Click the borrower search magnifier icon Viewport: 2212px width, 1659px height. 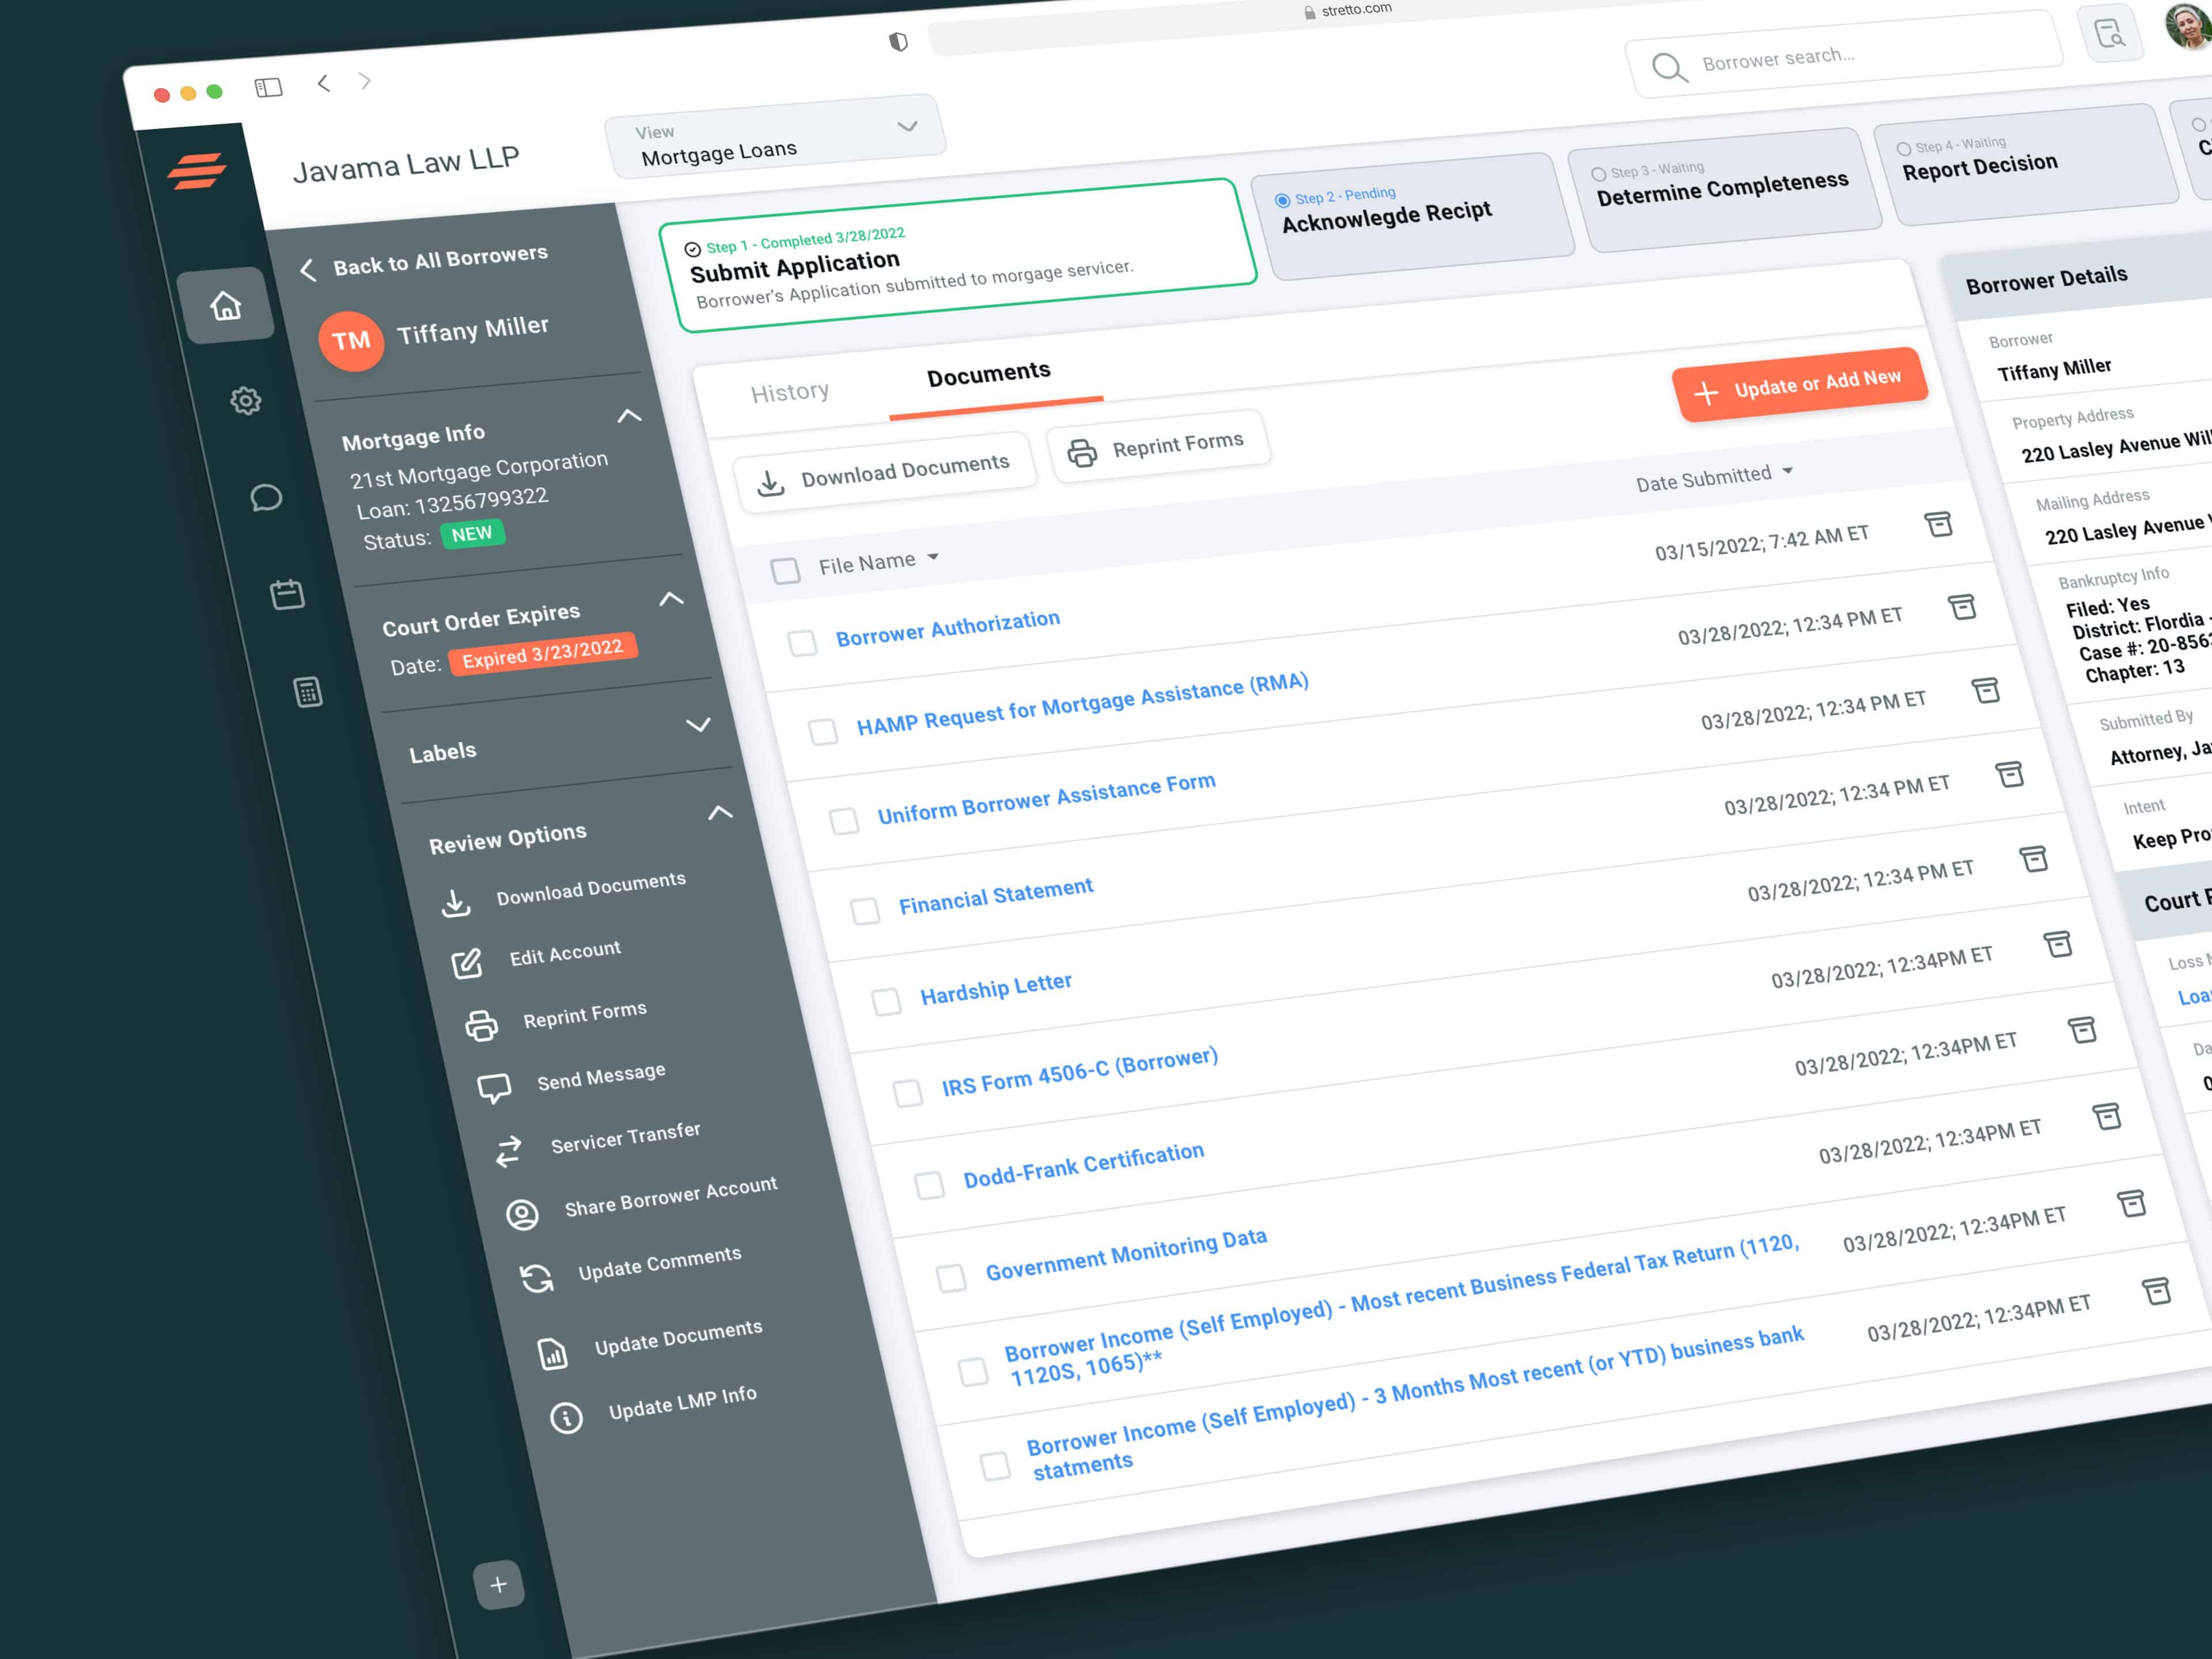point(1669,67)
